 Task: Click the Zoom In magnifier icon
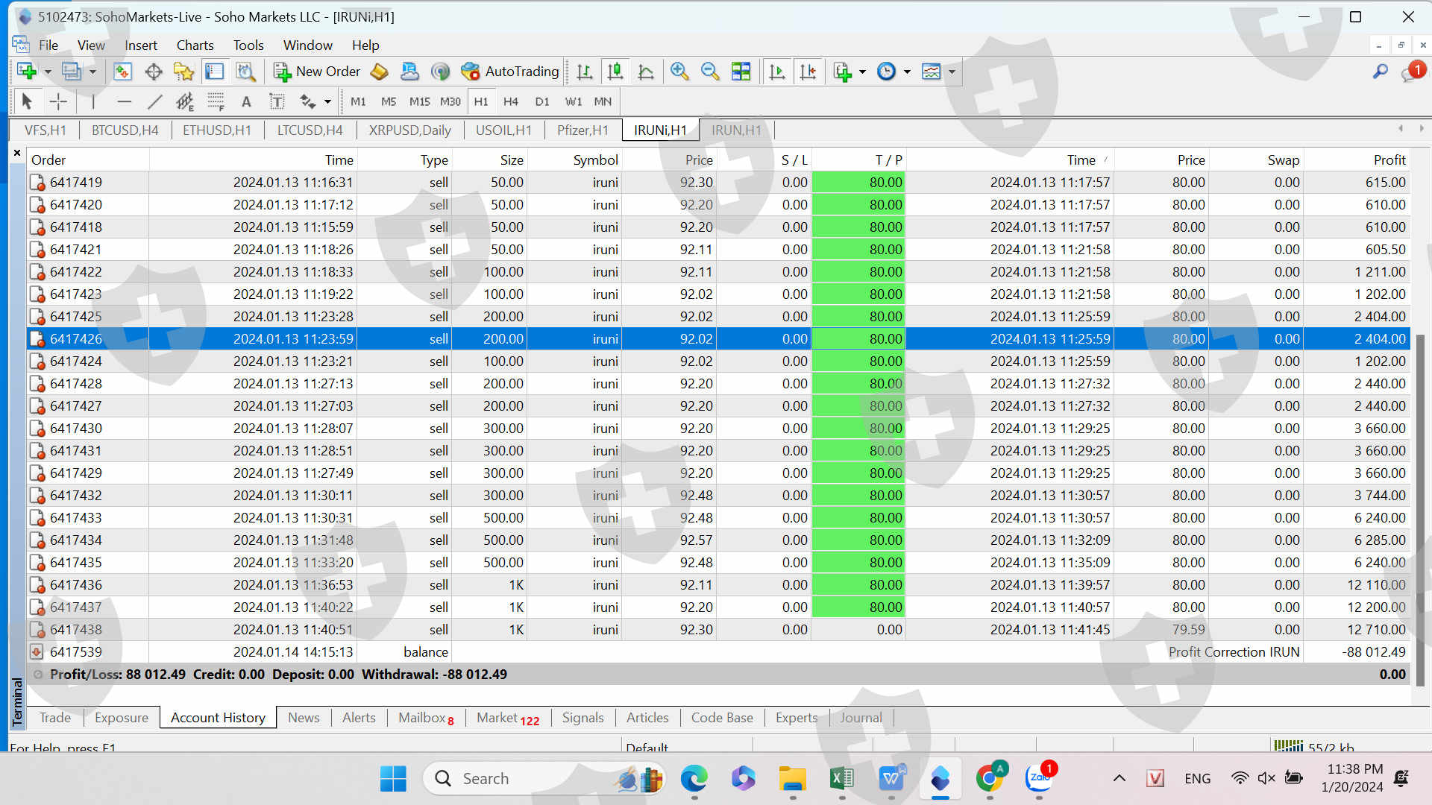(x=679, y=72)
